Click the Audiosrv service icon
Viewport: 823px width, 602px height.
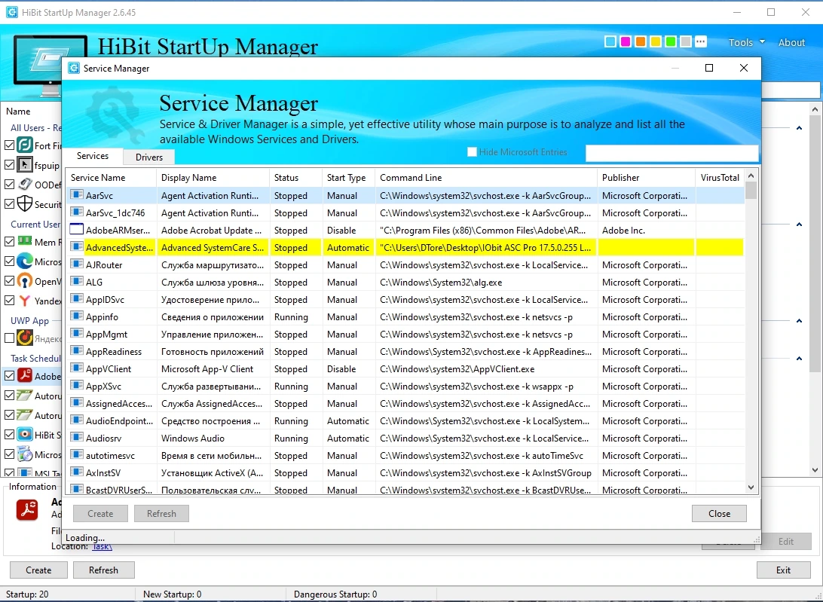77,438
